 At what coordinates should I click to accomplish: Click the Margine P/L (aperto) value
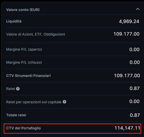click(x=135, y=50)
